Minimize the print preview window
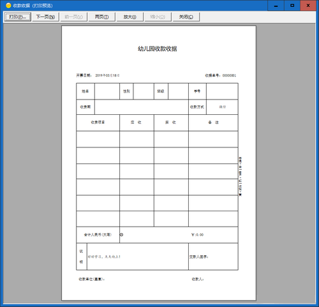The width and height of the screenshot is (319, 307). tap(276, 6)
